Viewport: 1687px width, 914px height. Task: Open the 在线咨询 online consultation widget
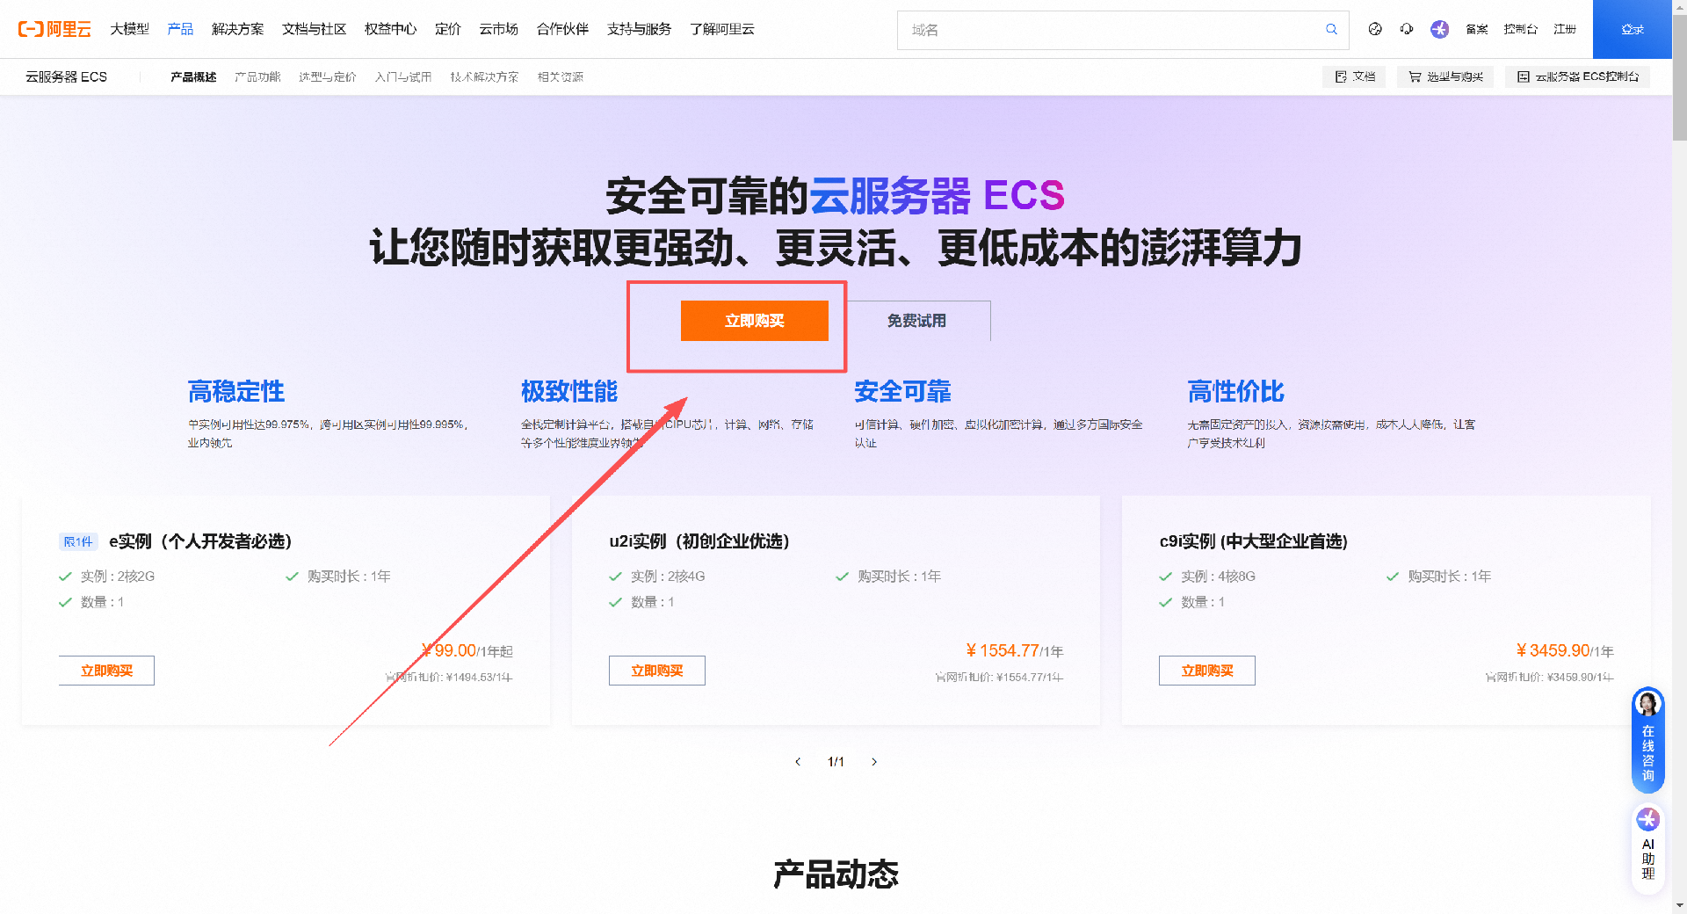[1647, 739]
